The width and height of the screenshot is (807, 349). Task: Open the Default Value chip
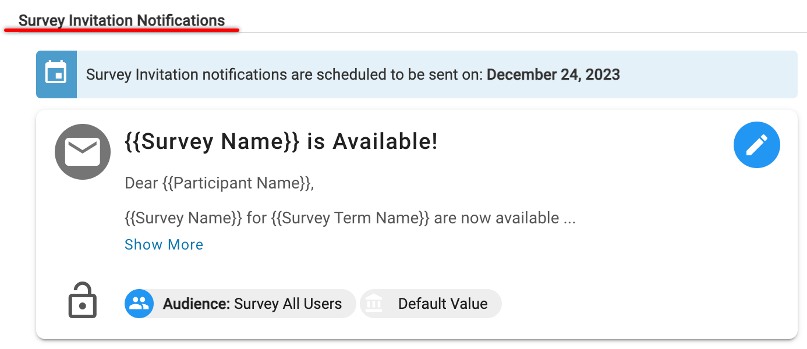click(x=443, y=304)
